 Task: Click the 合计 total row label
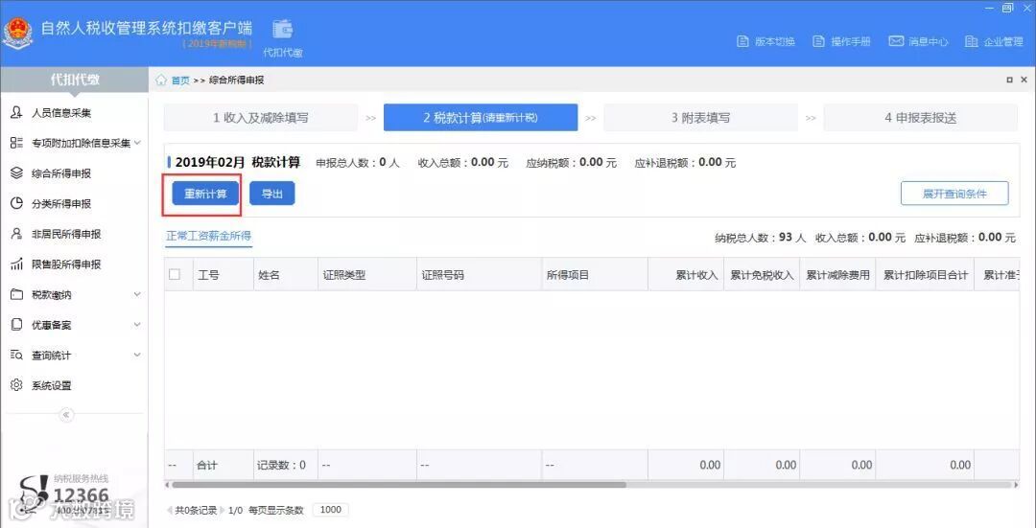207,466
